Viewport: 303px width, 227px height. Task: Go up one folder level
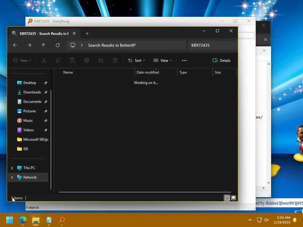coord(43,45)
